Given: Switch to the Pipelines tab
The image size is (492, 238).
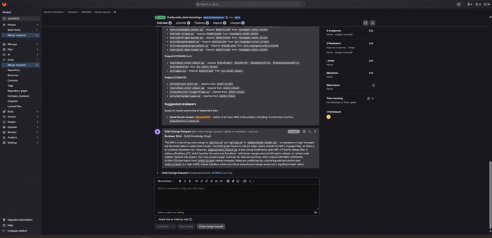Looking at the screenshot, I should (201, 23).
